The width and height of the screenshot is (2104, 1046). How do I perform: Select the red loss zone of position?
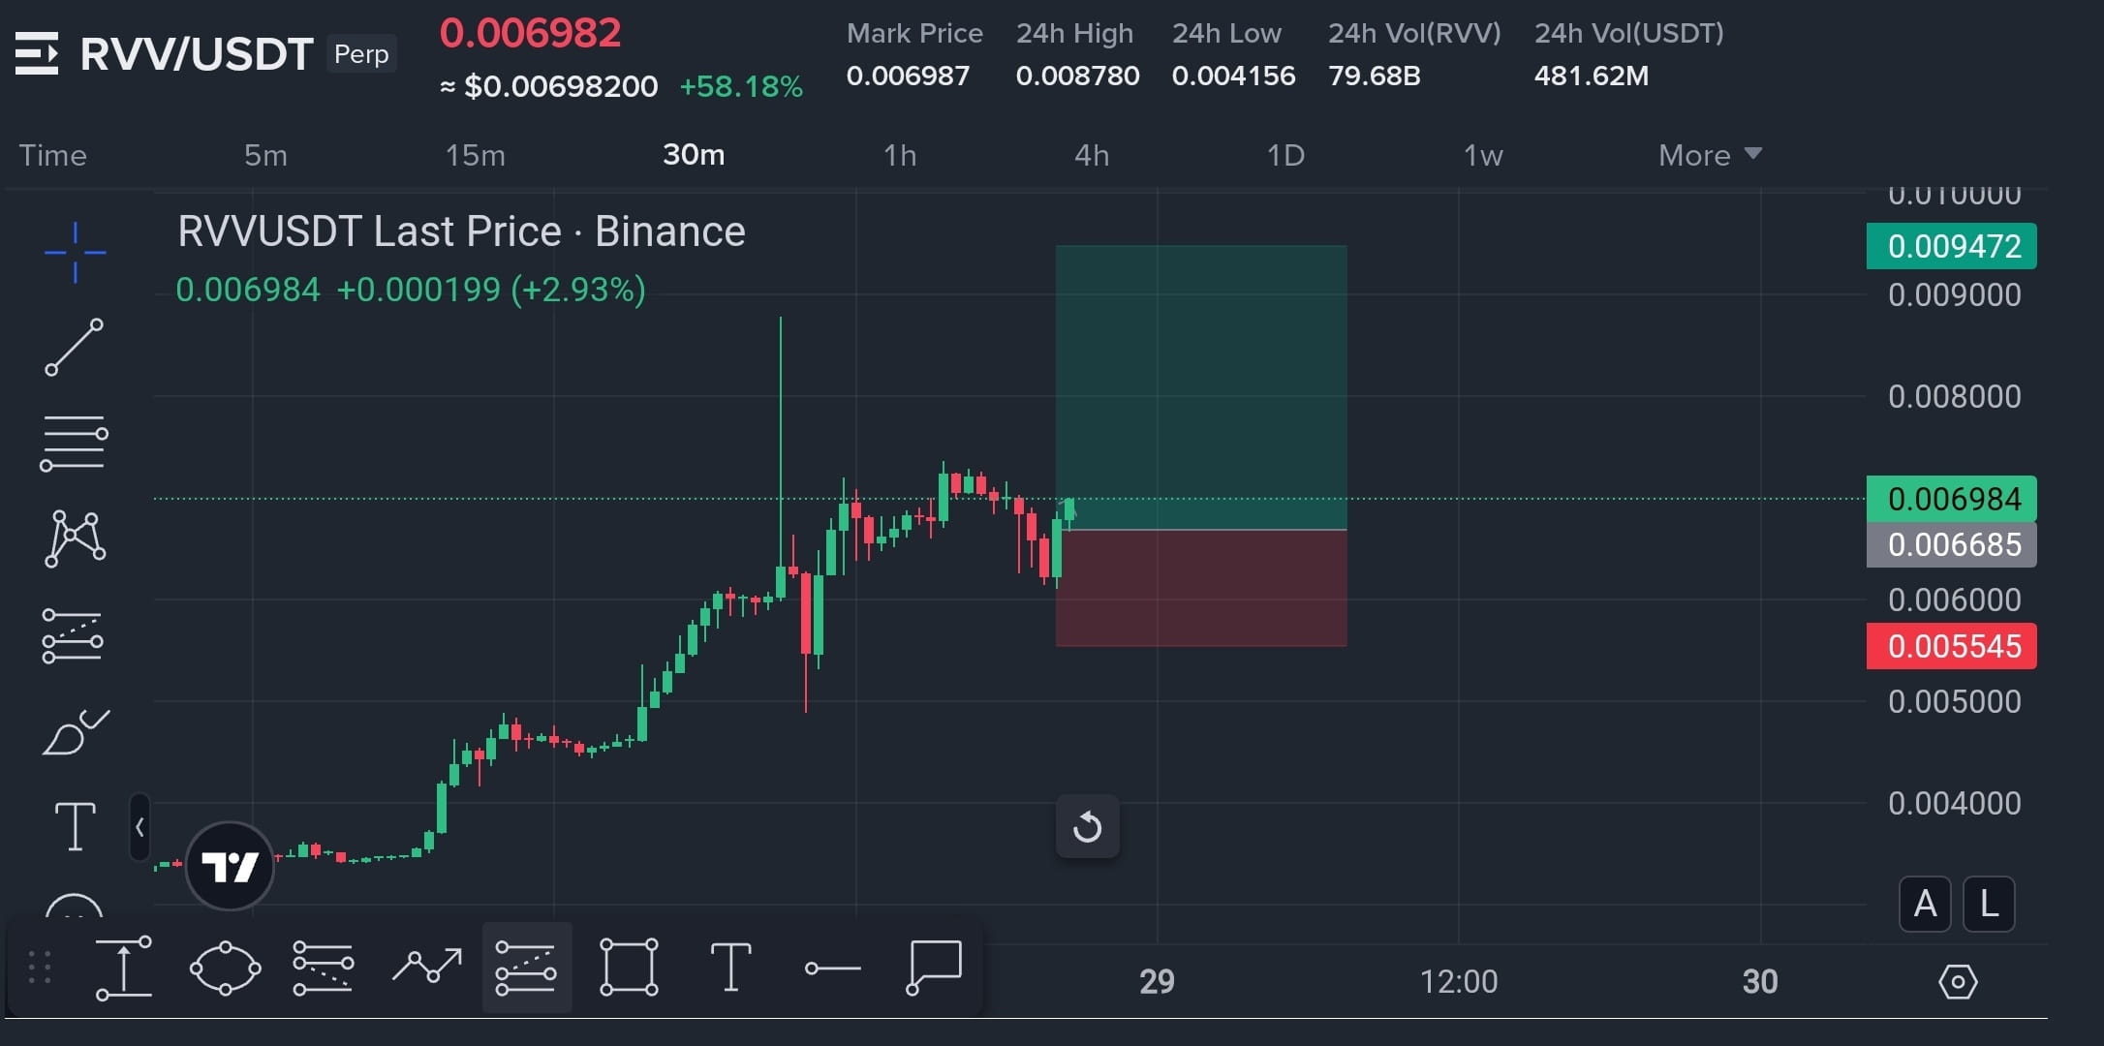(x=1201, y=588)
